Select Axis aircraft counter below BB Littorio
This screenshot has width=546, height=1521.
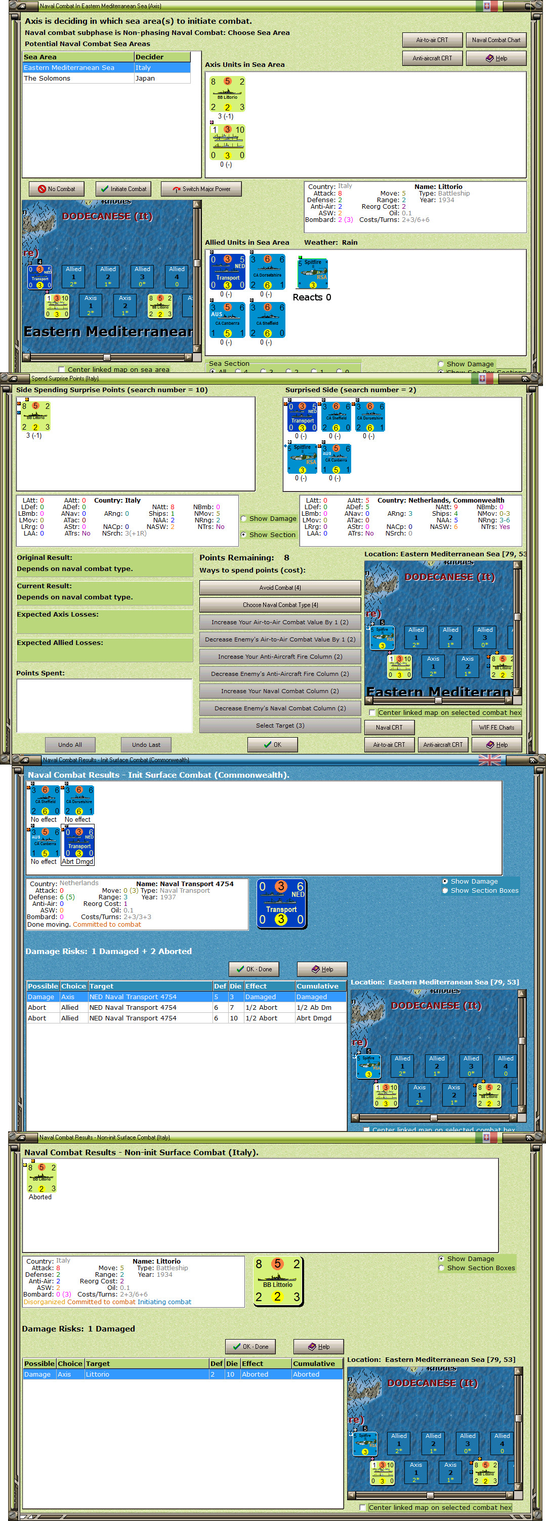[x=227, y=142]
